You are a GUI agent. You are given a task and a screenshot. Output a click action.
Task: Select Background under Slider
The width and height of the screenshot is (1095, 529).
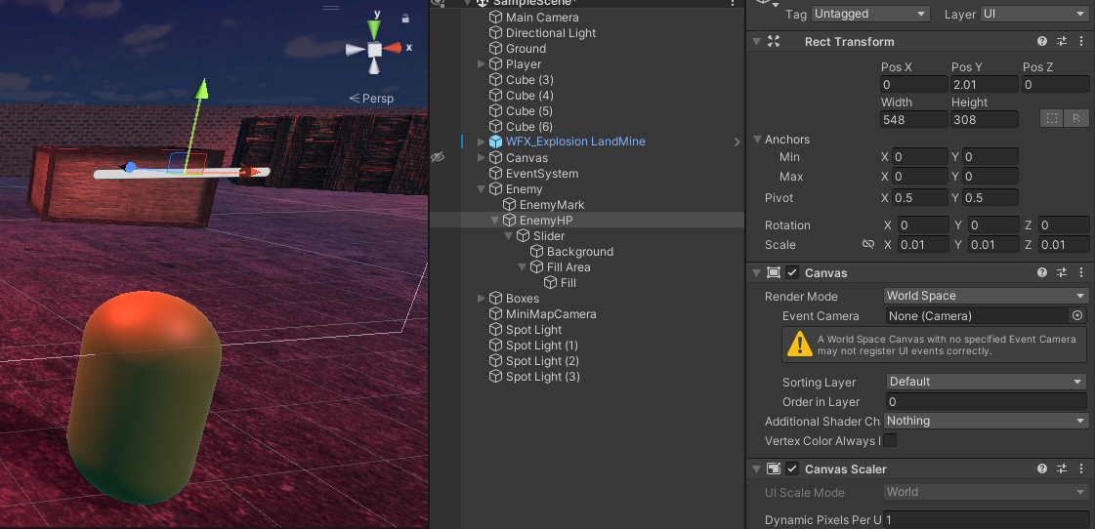[579, 251]
